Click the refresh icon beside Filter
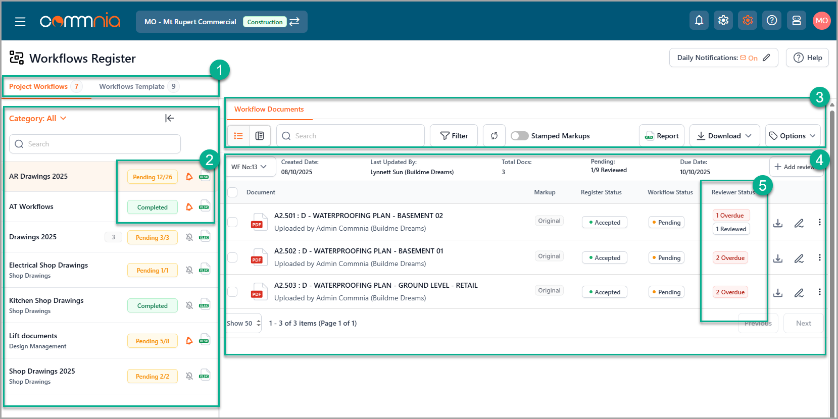The width and height of the screenshot is (838, 419). point(494,136)
